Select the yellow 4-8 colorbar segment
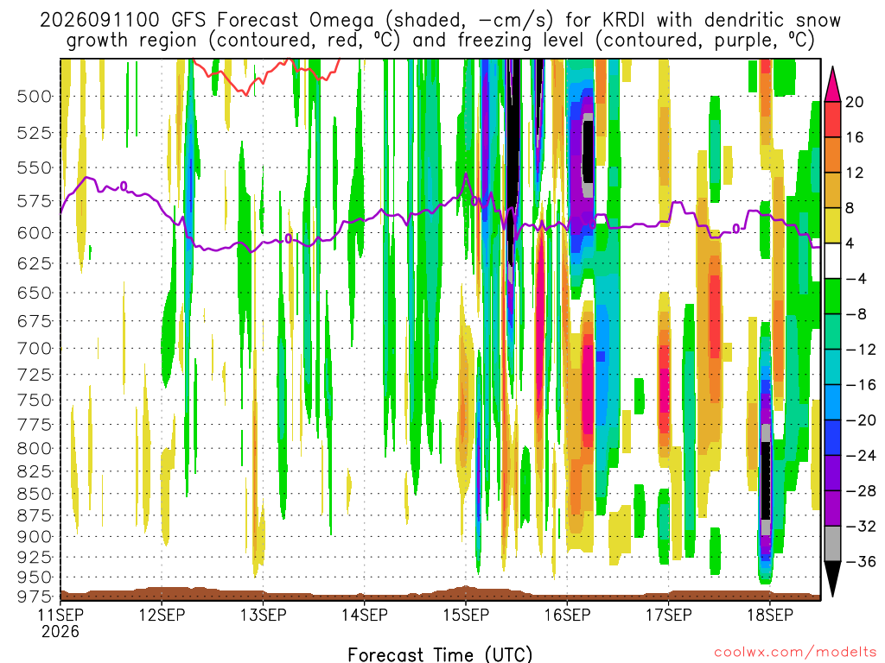885x663 pixels. tap(832, 225)
